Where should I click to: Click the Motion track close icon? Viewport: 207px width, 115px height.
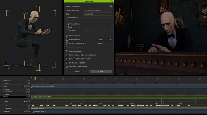[x=29, y=86]
